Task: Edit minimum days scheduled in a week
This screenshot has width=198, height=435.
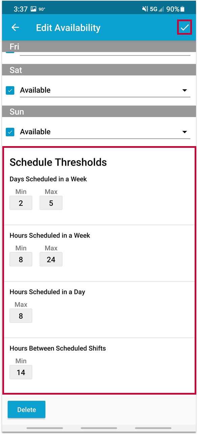Action: click(21, 203)
